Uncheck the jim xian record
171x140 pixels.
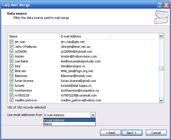[11, 42]
